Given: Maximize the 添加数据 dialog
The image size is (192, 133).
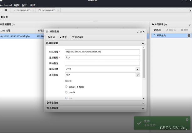Looking at the screenshot, I should (x=141, y=32).
